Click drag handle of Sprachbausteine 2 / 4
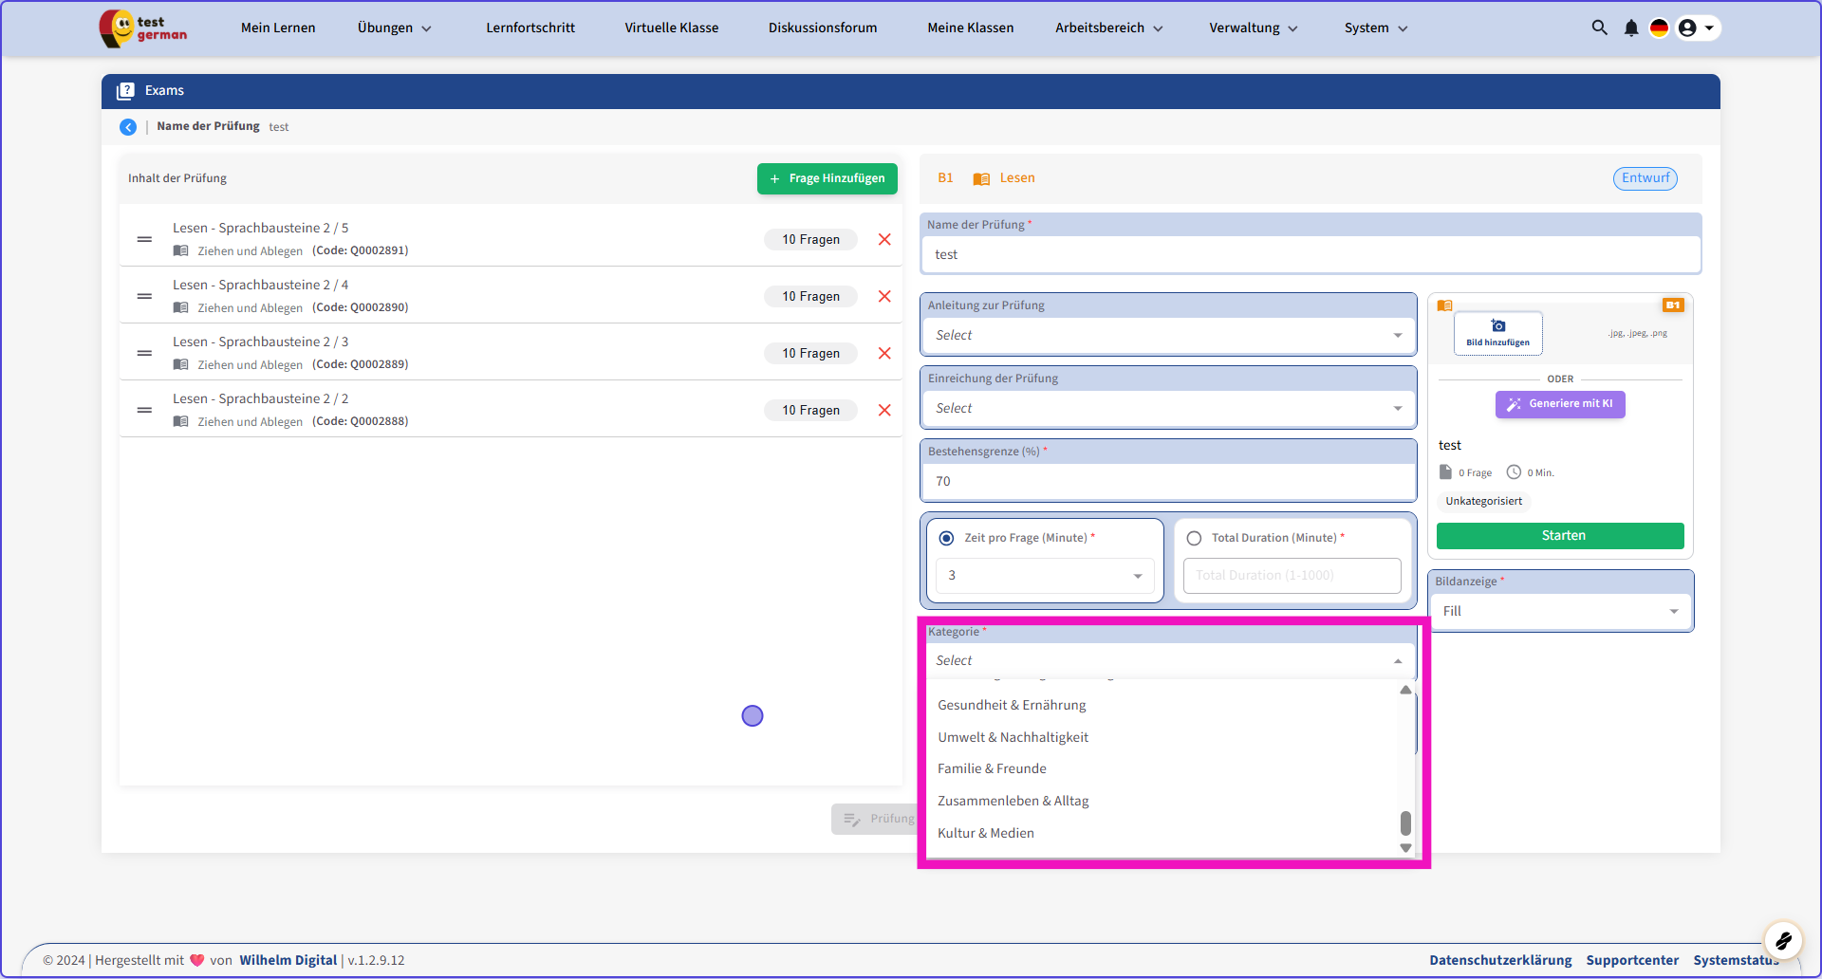Image resolution: width=1822 pixels, height=979 pixels. coord(144,296)
